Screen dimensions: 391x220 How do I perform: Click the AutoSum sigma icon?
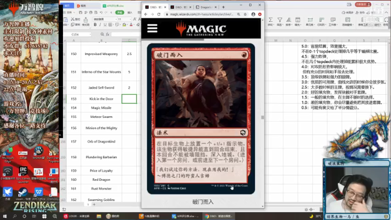coord(270,20)
